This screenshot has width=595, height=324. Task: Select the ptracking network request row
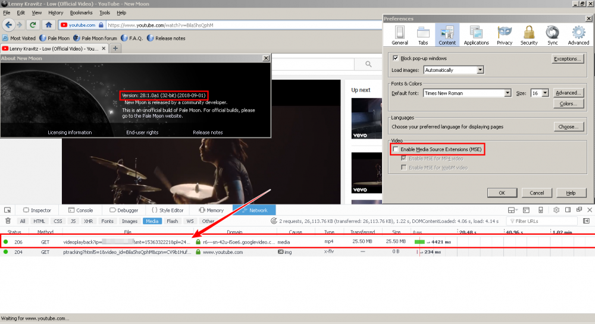coord(297,252)
